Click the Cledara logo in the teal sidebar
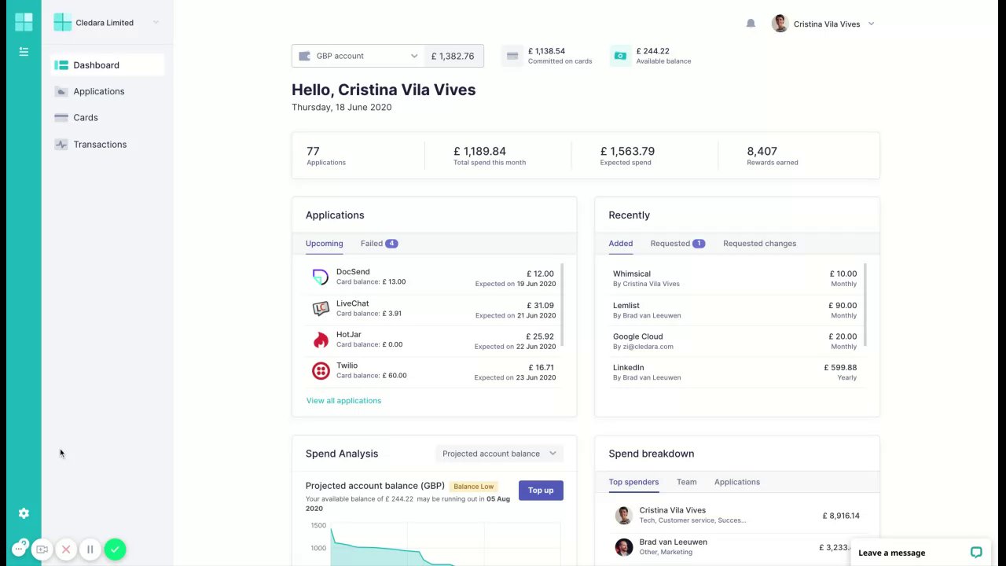This screenshot has width=1006, height=566. pyautogui.click(x=24, y=22)
